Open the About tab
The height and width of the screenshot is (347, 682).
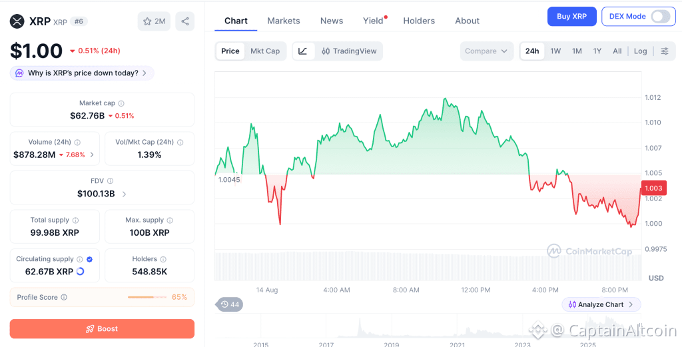(x=467, y=21)
